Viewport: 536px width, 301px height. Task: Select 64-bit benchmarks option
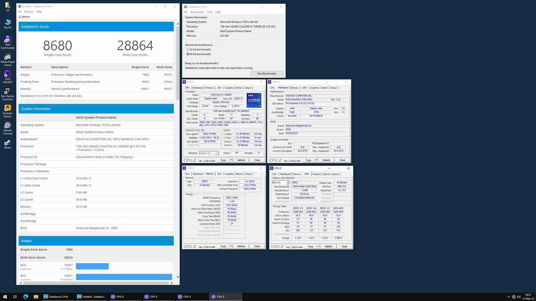pyautogui.click(x=198, y=54)
